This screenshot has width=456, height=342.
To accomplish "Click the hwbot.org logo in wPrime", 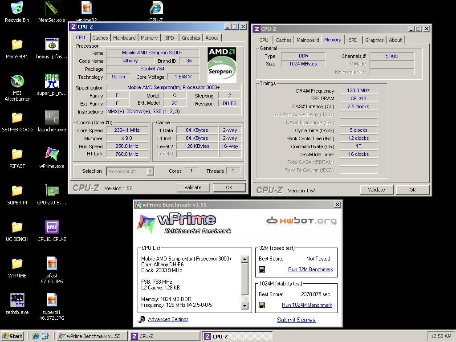I will point(301,221).
